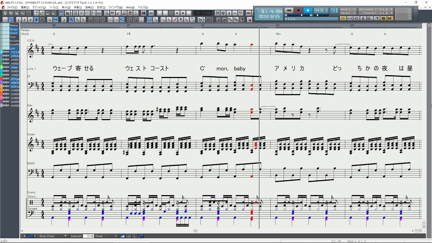Select track 11:MIDI in track list
The width and height of the screenshot is (432, 243).
(x=15, y=90)
